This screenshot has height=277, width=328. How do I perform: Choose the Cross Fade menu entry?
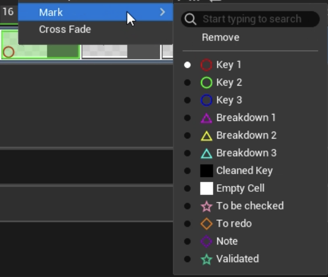tap(65, 29)
